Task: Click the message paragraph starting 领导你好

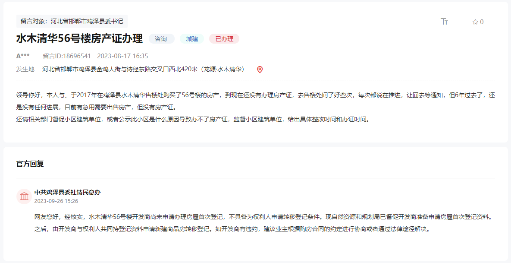Action: (x=255, y=101)
